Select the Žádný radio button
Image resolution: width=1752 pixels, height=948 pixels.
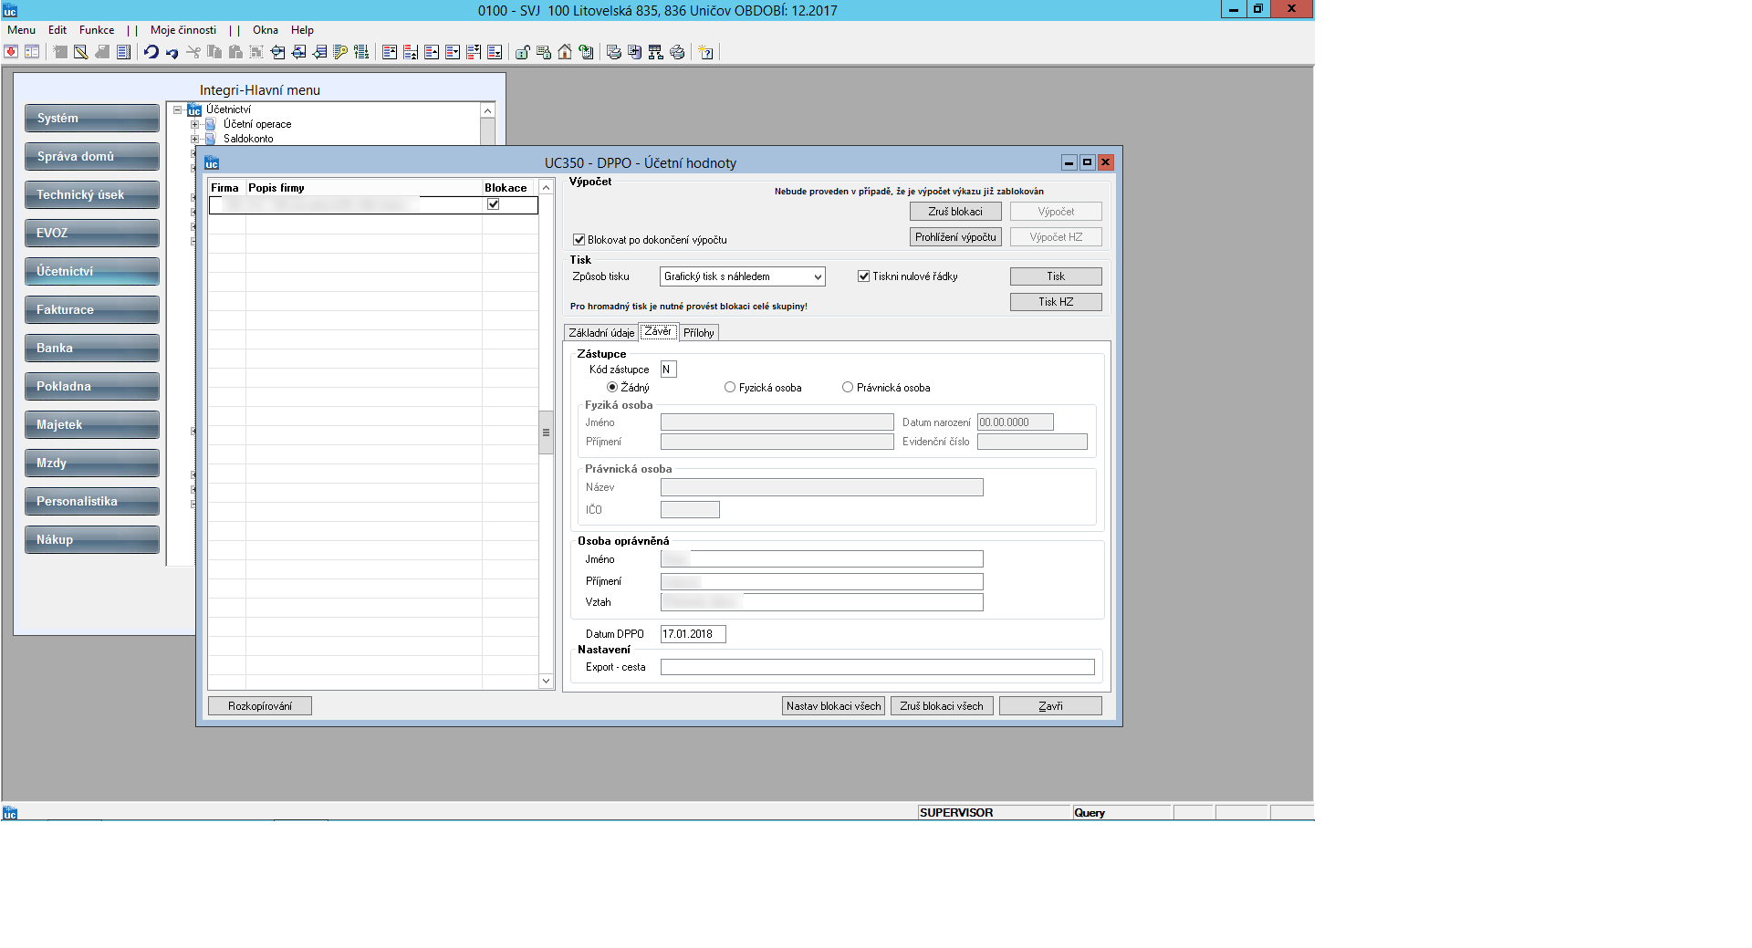coord(612,388)
